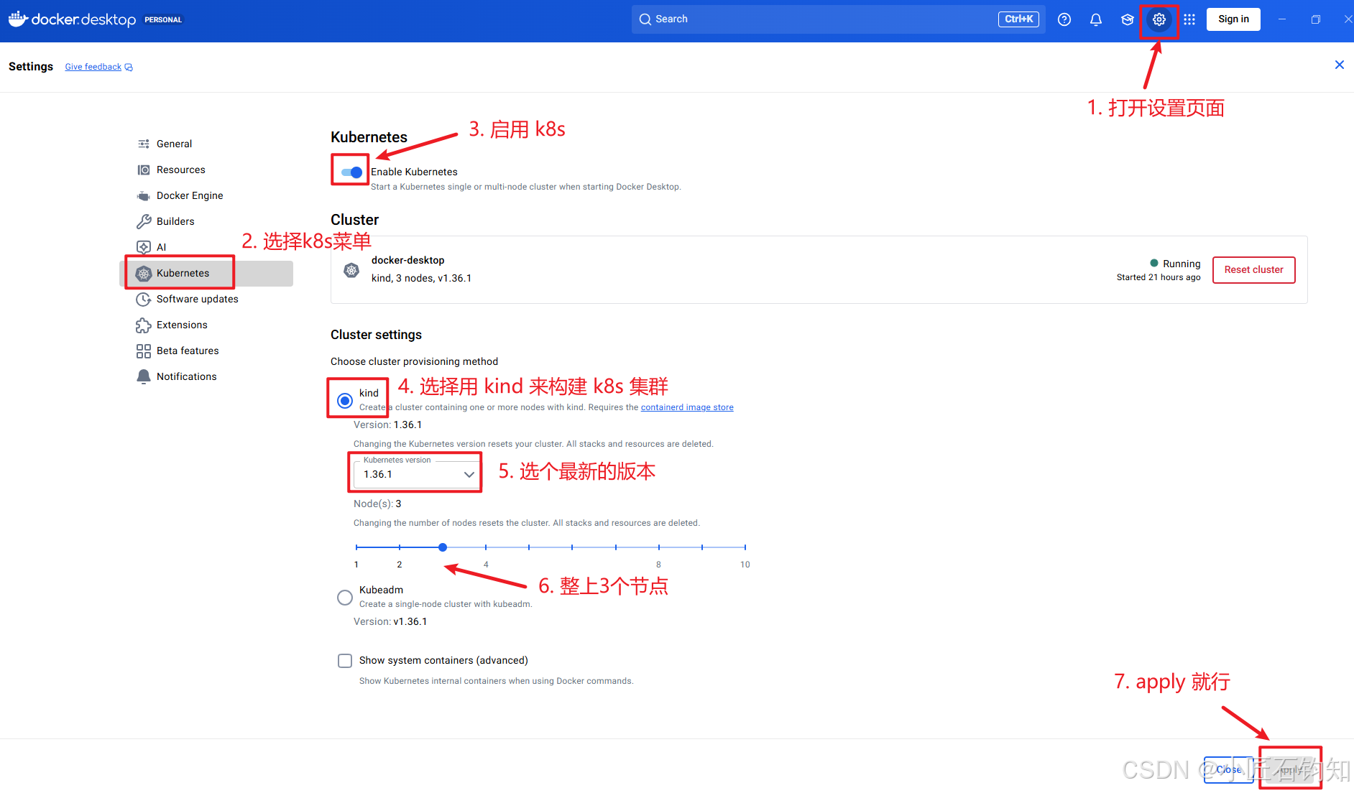Viewport: 1354px width, 793px height.
Task: Click the search magnifier icon
Action: coord(645,19)
